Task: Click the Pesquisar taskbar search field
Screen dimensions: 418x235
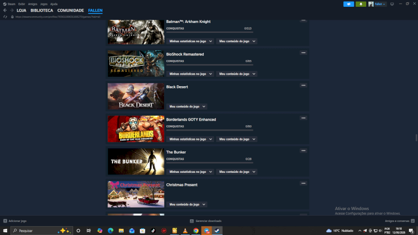Action: pyautogui.click(x=42, y=231)
